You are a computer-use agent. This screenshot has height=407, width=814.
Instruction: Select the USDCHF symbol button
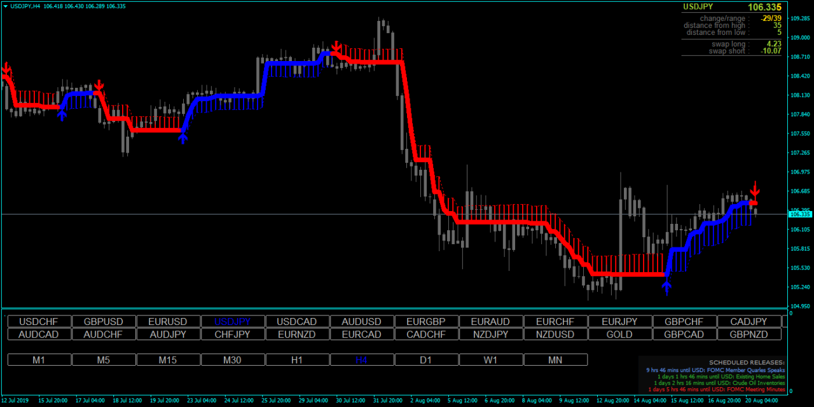click(39, 322)
